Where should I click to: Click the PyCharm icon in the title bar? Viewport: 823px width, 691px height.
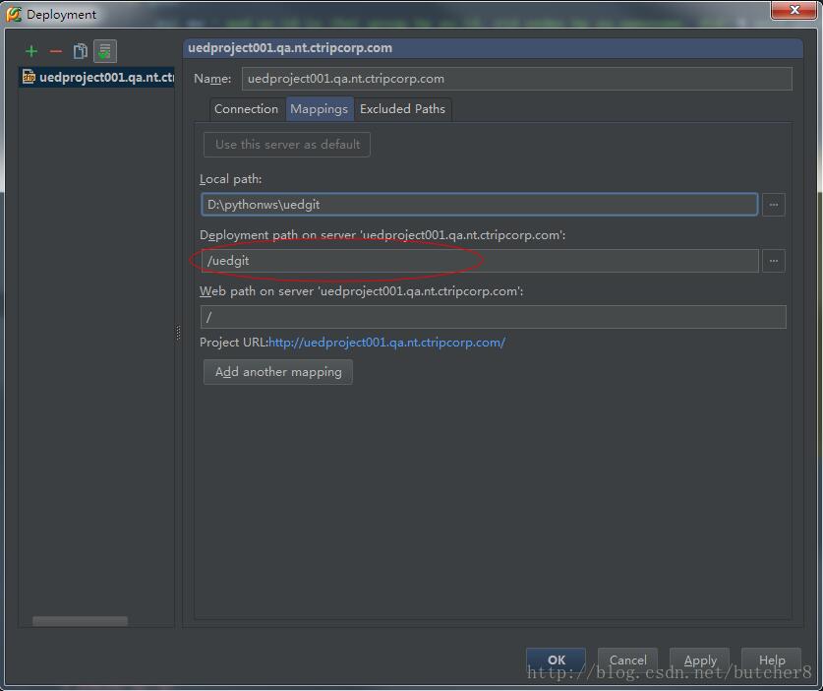(x=14, y=14)
